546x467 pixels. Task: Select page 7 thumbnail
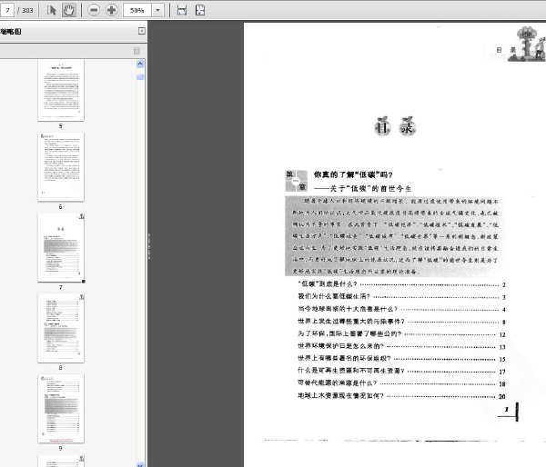coord(61,248)
